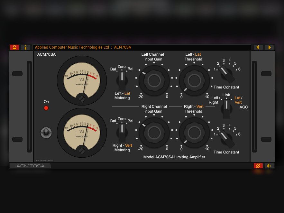Open the plugin info panel via the i icon
Image resolution: width=284 pixels, height=213 pixels.
coord(25,47)
